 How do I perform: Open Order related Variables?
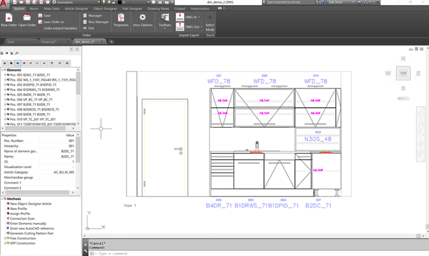tap(58, 28)
